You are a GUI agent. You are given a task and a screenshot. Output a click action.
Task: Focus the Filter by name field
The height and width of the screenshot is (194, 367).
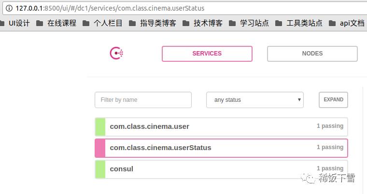[x=143, y=100]
